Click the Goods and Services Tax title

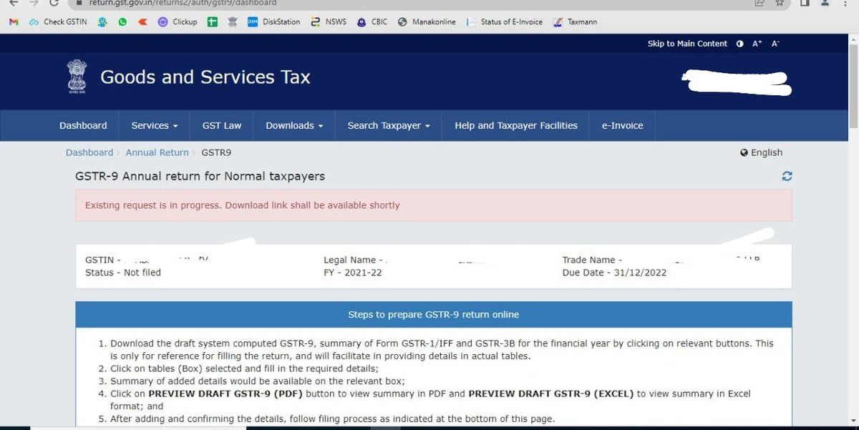point(205,77)
